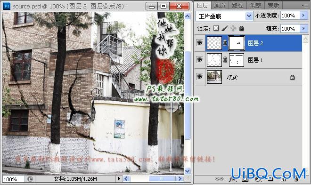The image size is (311, 185).
Task: Switch to the 路径 tab
Action: 237,6
